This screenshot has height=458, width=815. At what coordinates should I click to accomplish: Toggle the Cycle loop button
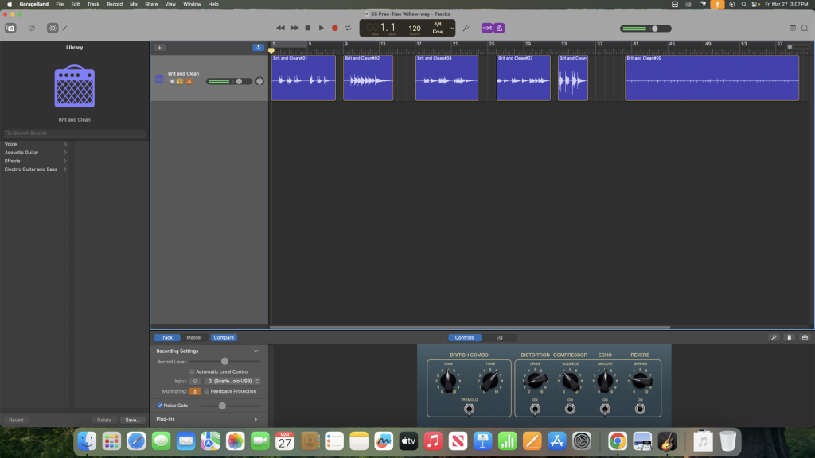348,28
